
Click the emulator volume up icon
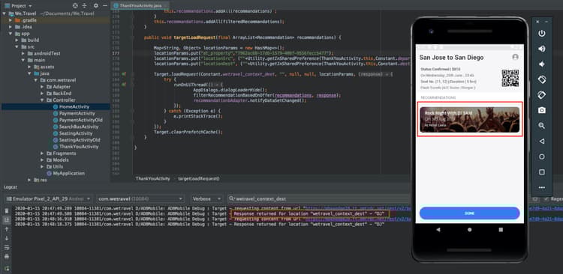pyautogui.click(x=542, y=49)
